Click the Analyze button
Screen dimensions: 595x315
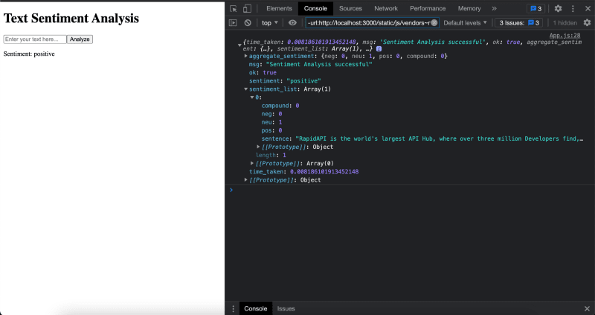(x=80, y=39)
